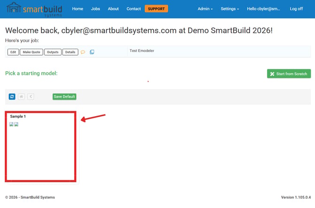
Task: Expand the Settings dropdown
Action: (x=229, y=9)
